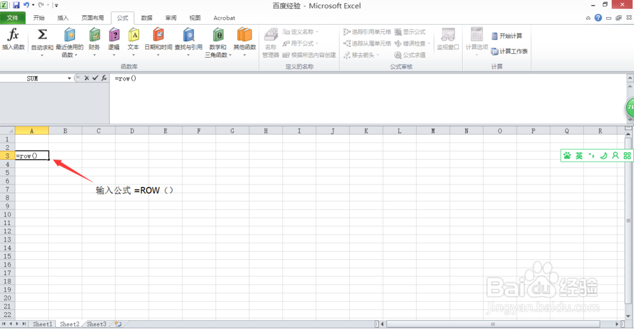634x329 pixels.
Task: Click Trace Precedents (追踪引用单元格)
Action: pos(367,32)
